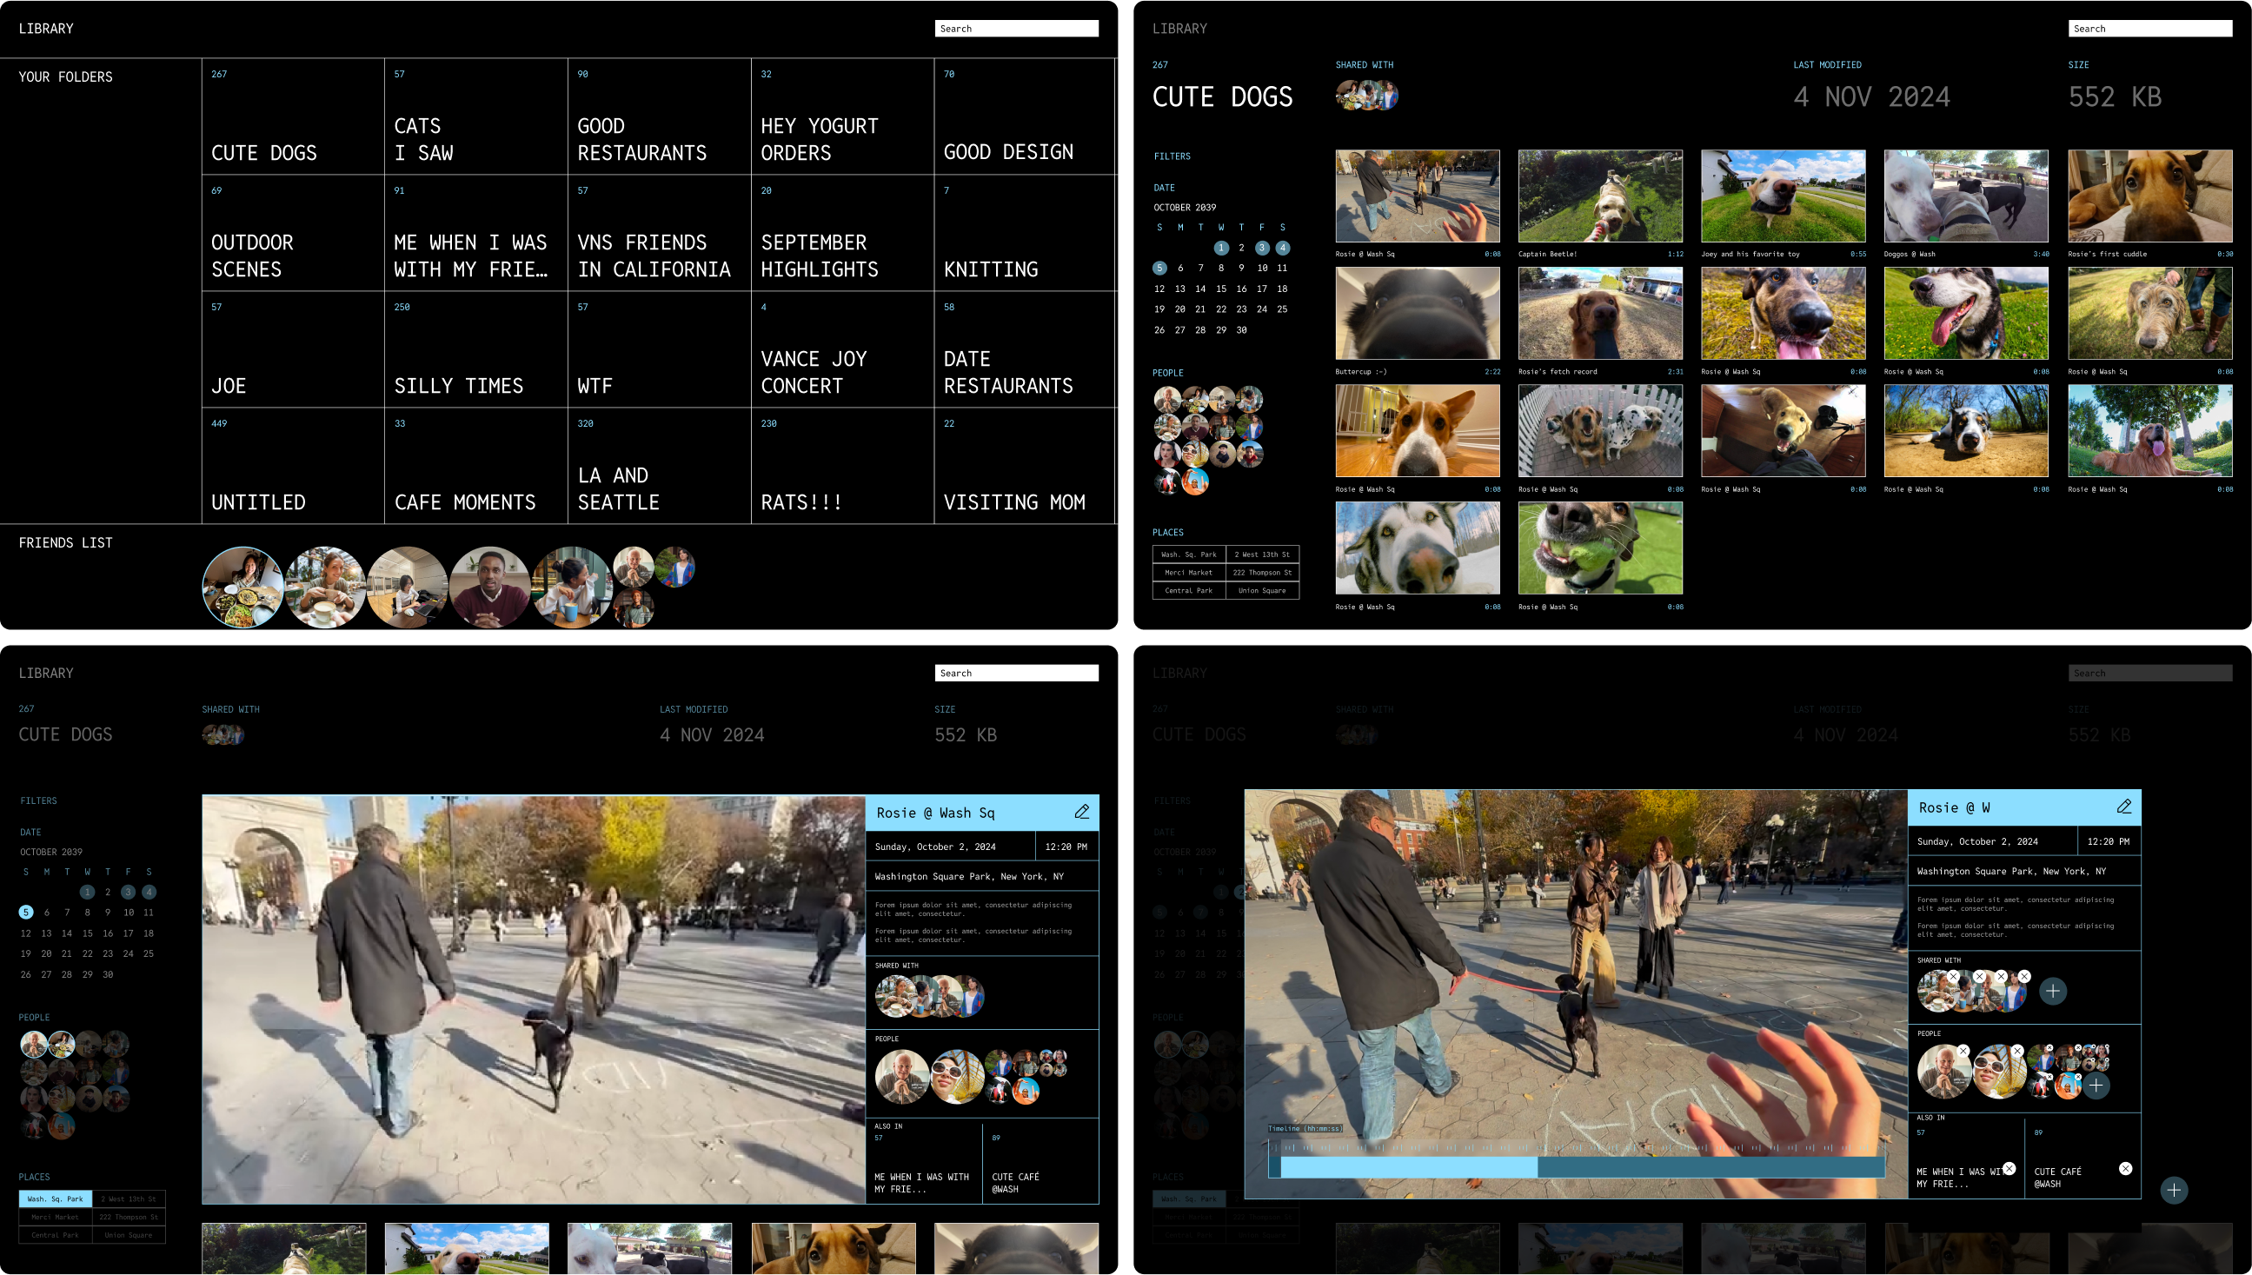Screen dimensions: 2252x1275
Task: Remove the sunglasses person from People via X
Action: pyautogui.click(x=2017, y=1051)
